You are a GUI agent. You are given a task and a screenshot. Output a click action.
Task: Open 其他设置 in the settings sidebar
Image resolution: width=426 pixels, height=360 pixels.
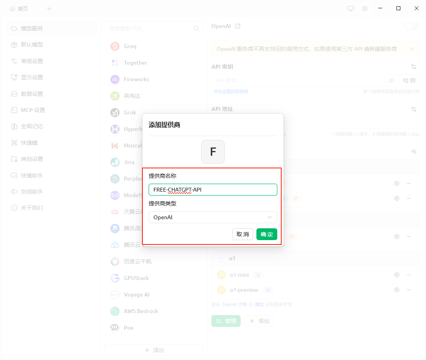51,159
